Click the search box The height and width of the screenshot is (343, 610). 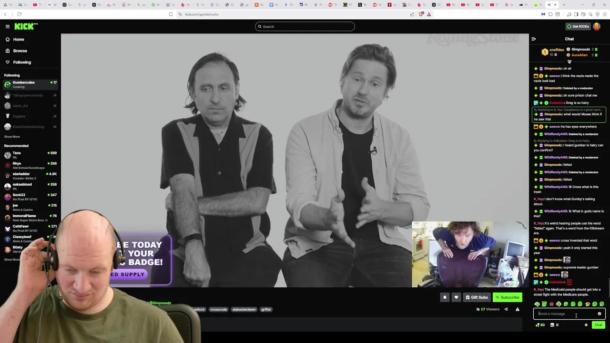(305, 27)
